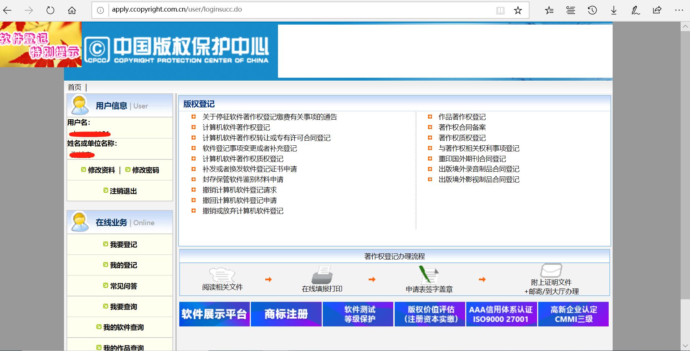Open the 商标注册 banner
Viewport: 690px width, 351px height.
point(286,314)
